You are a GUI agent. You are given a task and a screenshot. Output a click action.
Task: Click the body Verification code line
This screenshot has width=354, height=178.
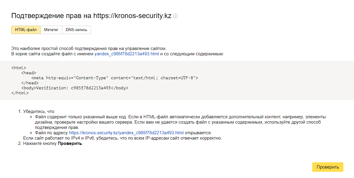pyautogui.click(x=74, y=88)
